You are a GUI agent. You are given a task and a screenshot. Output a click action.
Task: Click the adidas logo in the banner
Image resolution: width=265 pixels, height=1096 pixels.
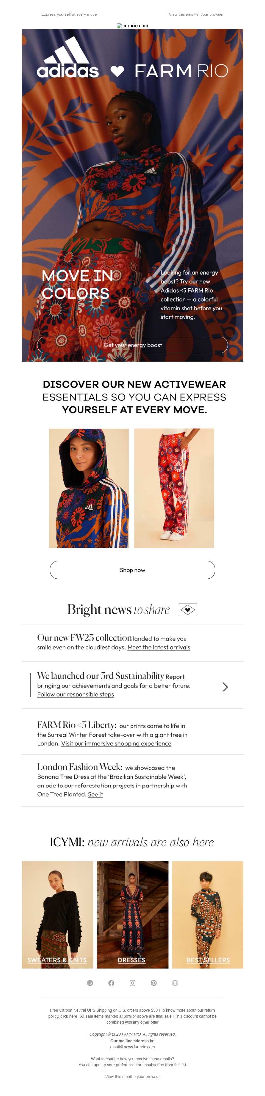[68, 58]
